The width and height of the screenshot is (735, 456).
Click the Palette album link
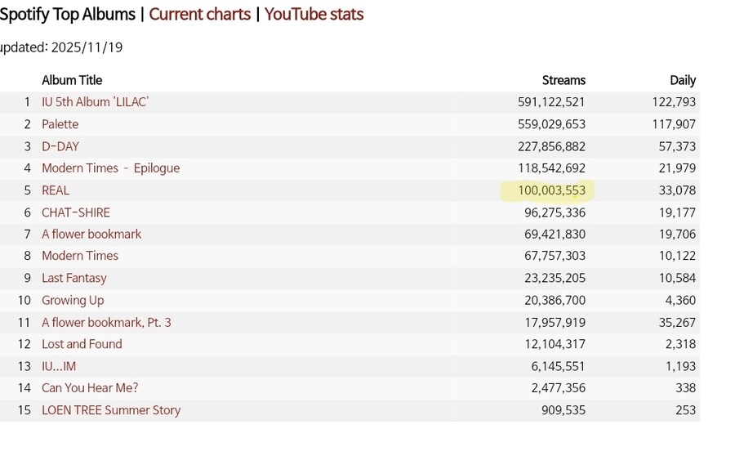click(x=60, y=124)
